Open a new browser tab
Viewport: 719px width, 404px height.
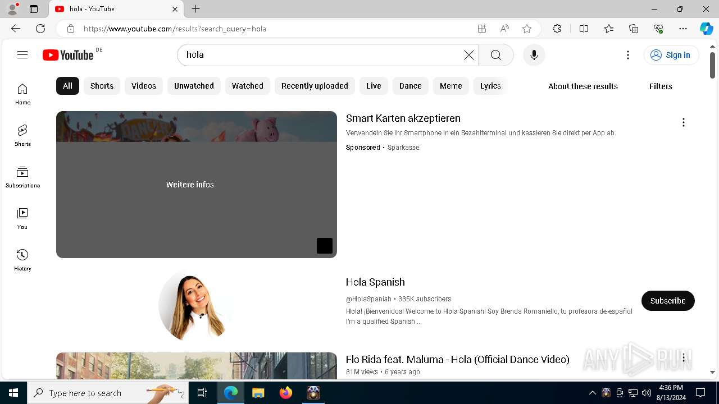coord(195,9)
